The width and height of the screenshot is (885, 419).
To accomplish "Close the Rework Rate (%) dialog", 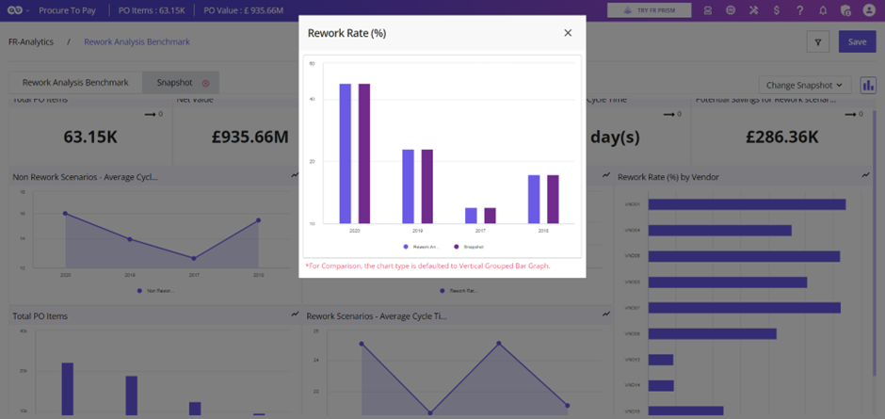I will pos(568,33).
